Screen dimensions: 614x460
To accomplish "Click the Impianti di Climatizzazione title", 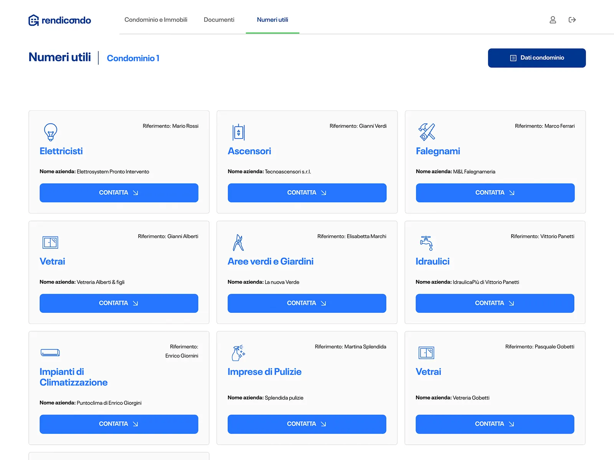I will (x=73, y=377).
